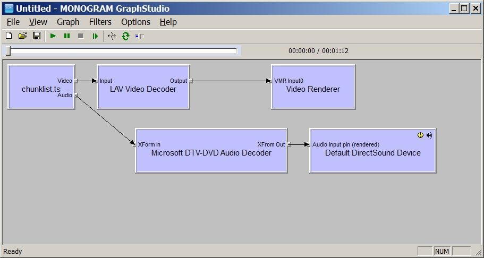This screenshot has height=258, width=484.
Task: Click the XFrom Out pin
Action: pos(288,144)
